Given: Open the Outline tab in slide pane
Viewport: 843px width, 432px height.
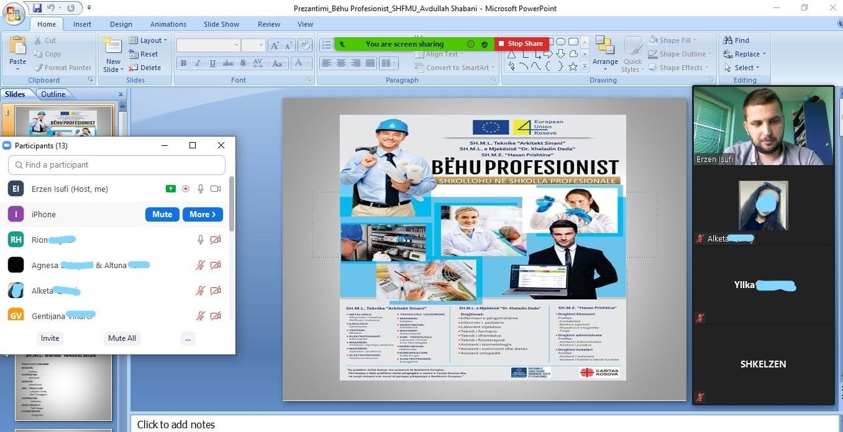Looking at the screenshot, I should [x=53, y=94].
